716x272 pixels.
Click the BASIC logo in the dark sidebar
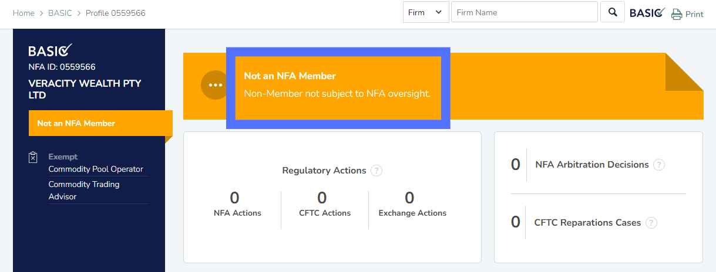pyautogui.click(x=51, y=50)
